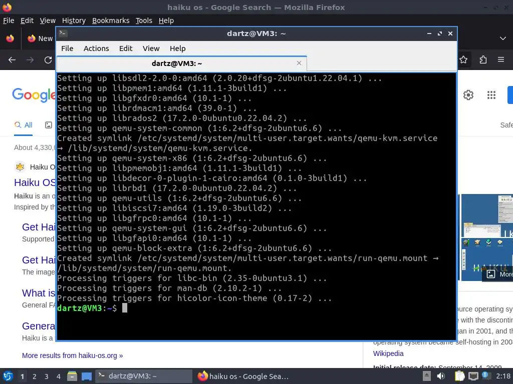Image resolution: width=513 pixels, height=384 pixels.
Task: Select the dartz@VM3 terminal tab
Action: (x=177, y=63)
